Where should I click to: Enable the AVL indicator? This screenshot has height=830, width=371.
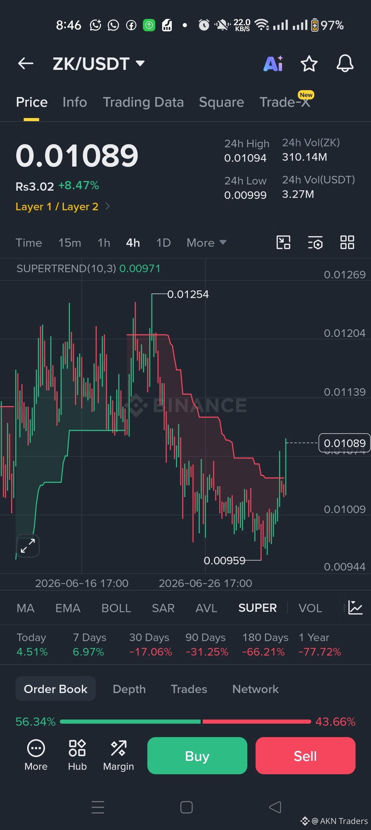tap(206, 608)
